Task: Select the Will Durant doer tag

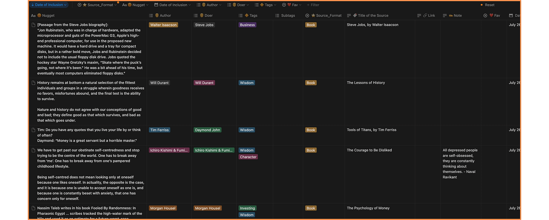Action: 204,83
